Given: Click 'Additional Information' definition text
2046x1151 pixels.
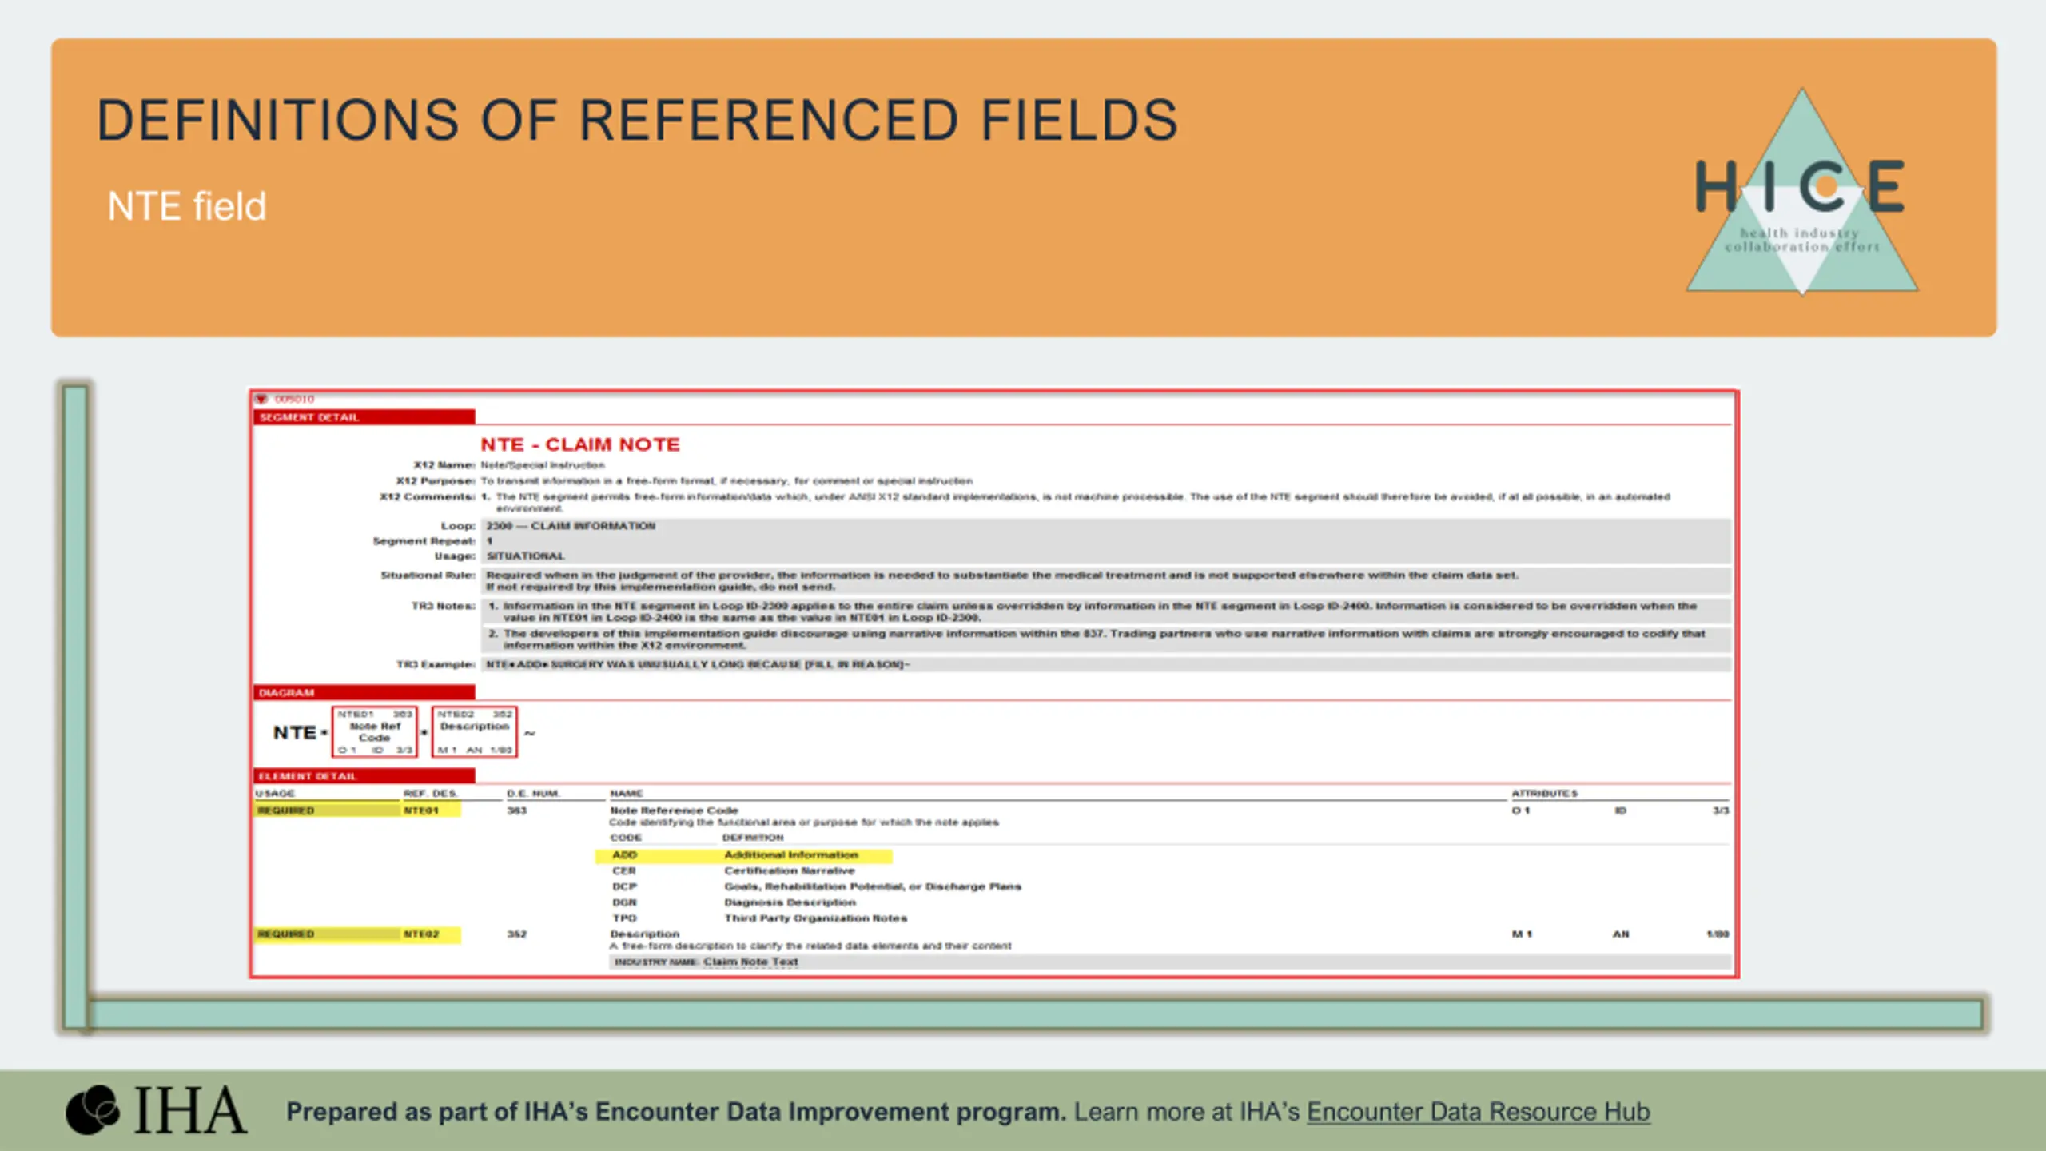Looking at the screenshot, I should (791, 855).
